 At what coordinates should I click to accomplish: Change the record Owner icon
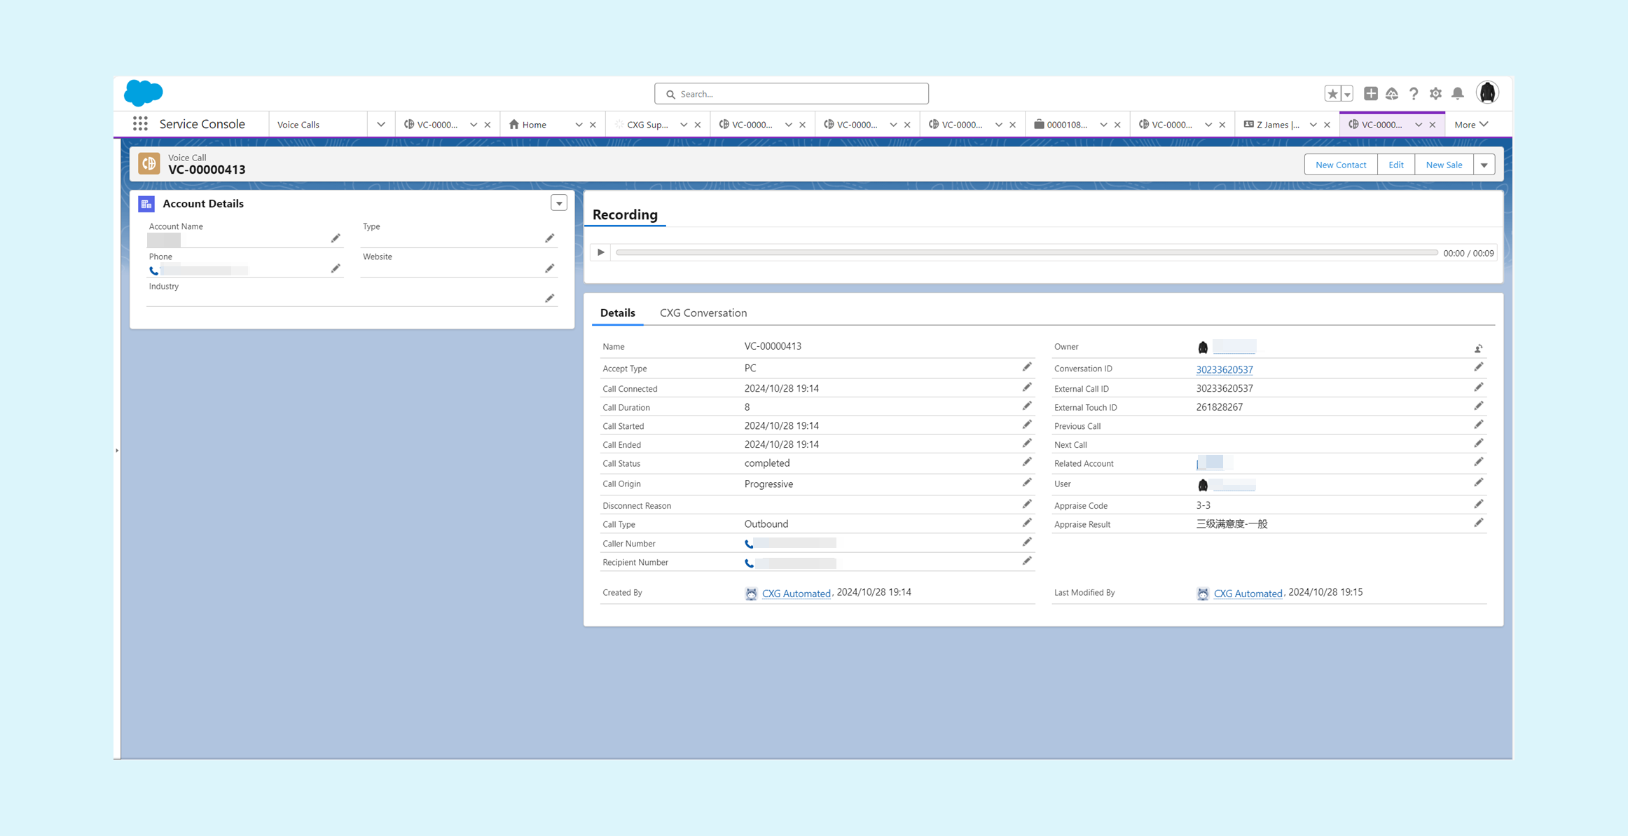click(1478, 348)
